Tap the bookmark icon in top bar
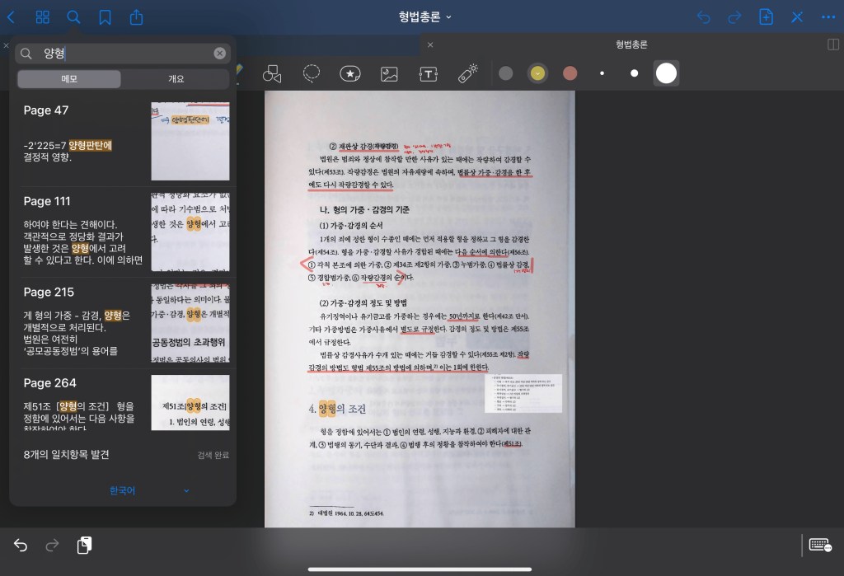 point(105,16)
